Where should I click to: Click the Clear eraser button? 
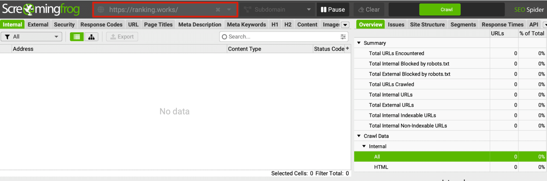click(x=369, y=10)
